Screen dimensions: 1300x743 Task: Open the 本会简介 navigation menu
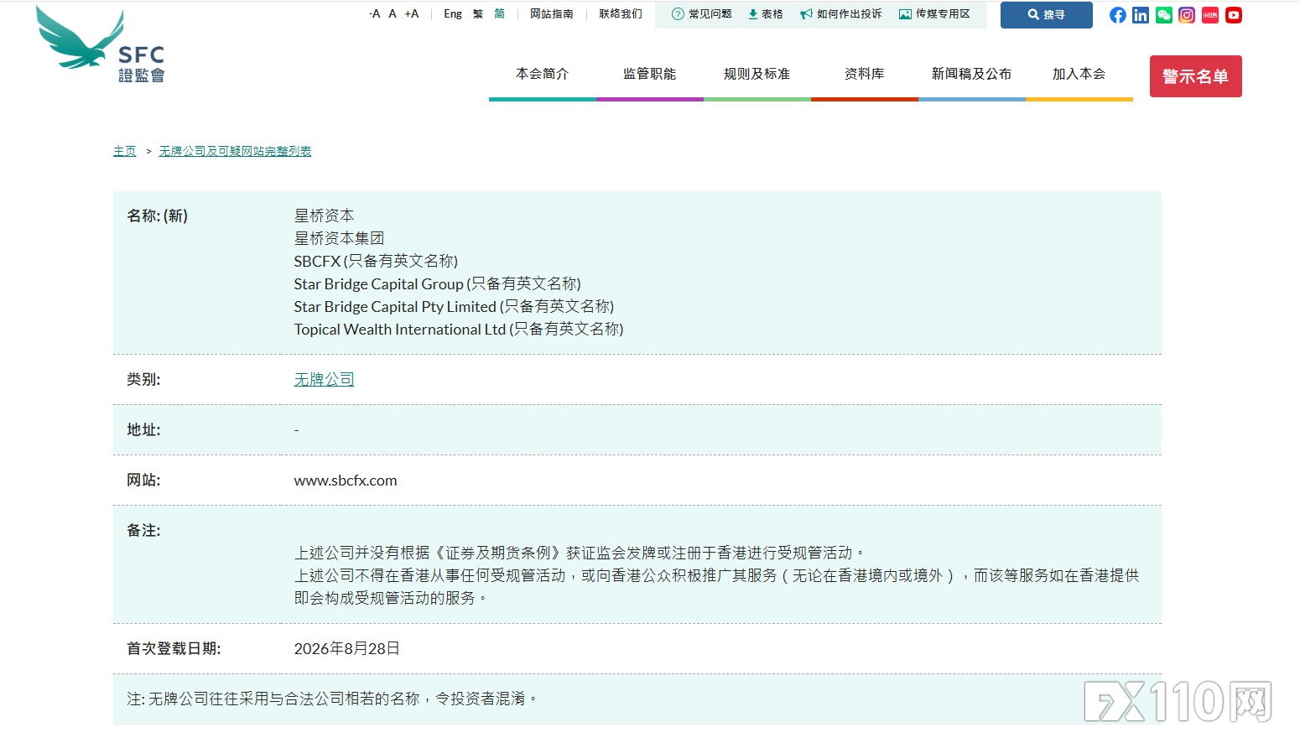point(543,75)
